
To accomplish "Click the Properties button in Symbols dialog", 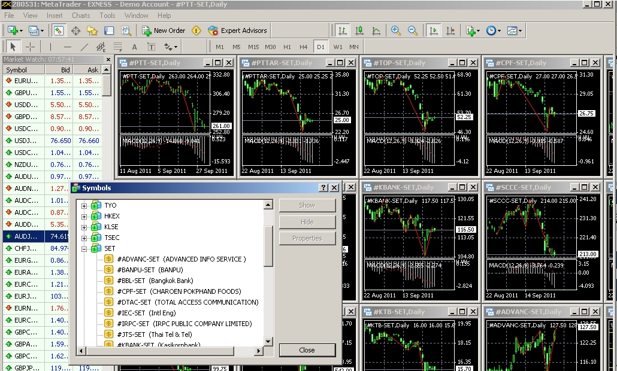I will click(x=307, y=238).
